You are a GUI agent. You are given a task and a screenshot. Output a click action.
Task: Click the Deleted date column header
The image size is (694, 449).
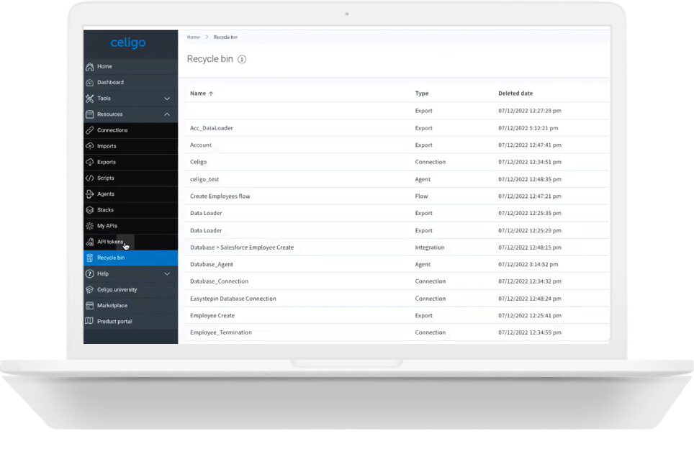(515, 94)
